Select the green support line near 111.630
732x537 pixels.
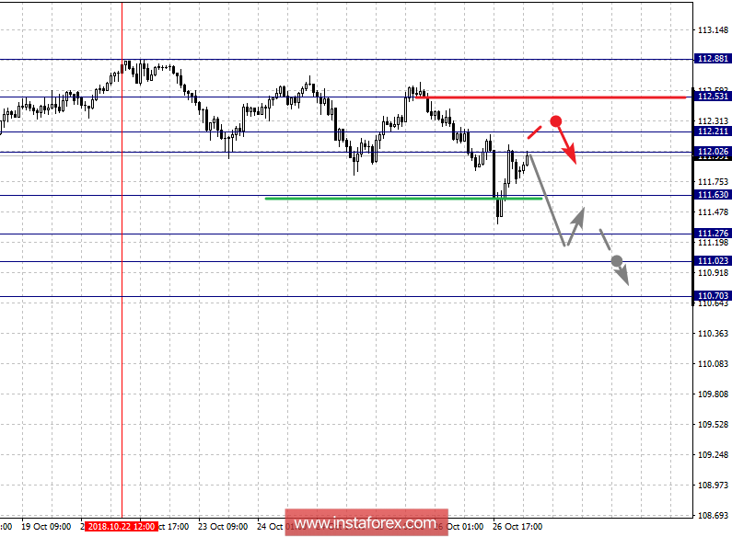pos(404,199)
